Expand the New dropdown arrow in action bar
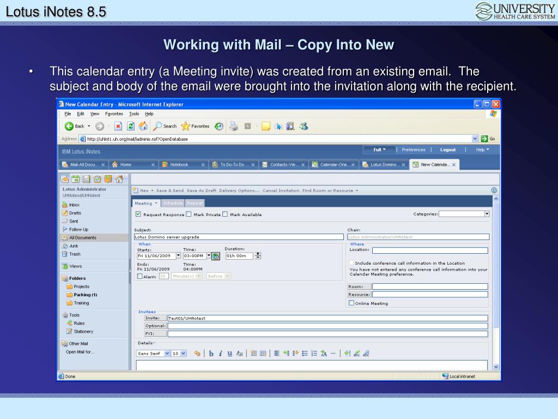The width and height of the screenshot is (558, 419). (x=152, y=190)
